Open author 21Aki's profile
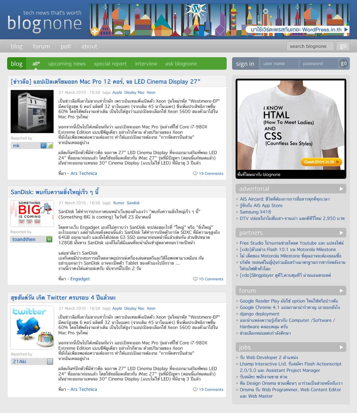 point(20,362)
